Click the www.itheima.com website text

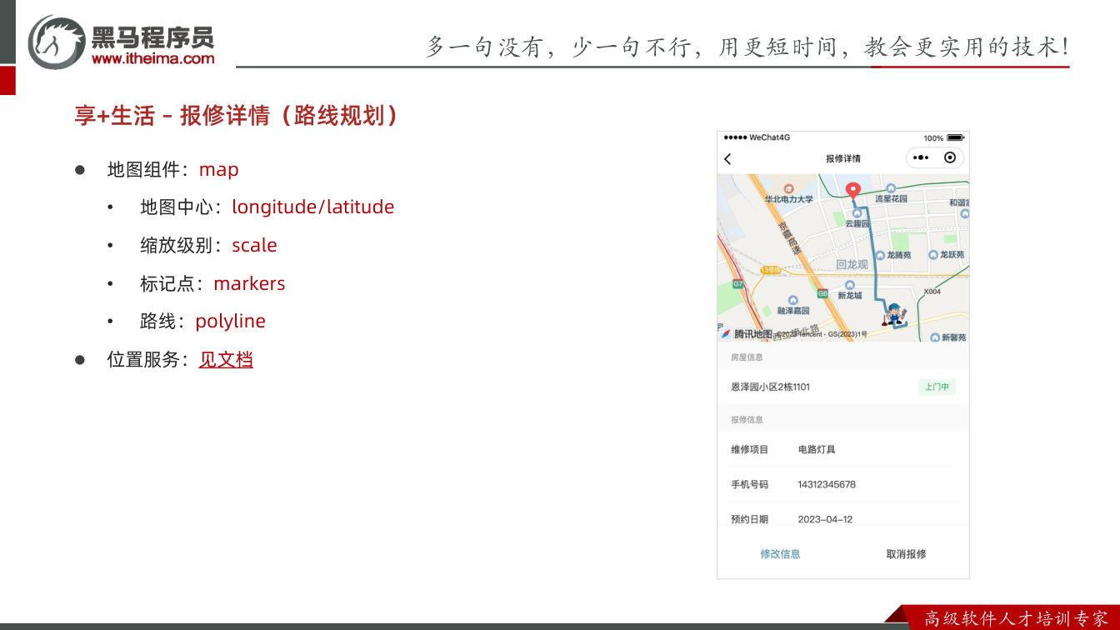152,58
